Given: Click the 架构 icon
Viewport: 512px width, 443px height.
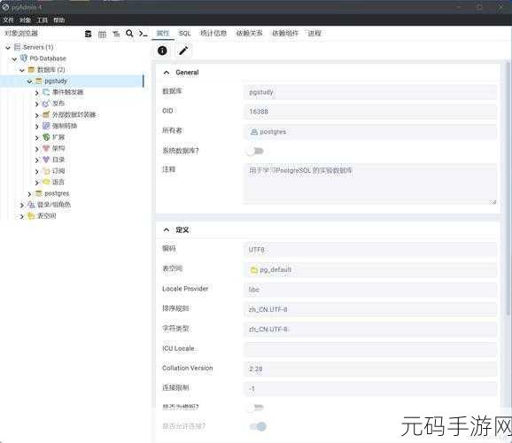Looking at the screenshot, I should pyautogui.click(x=46, y=148).
